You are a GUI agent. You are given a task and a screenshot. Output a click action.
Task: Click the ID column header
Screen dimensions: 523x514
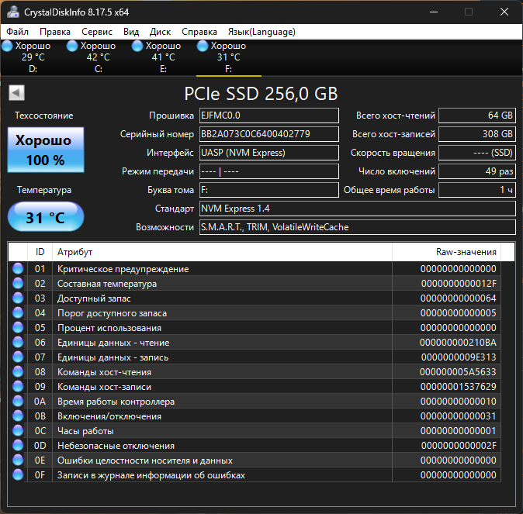[x=40, y=252]
